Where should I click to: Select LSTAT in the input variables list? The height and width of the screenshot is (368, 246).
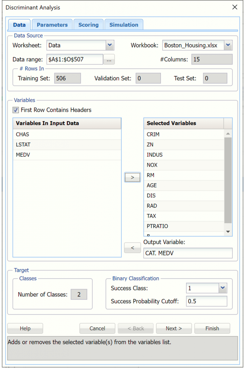tap(23, 145)
